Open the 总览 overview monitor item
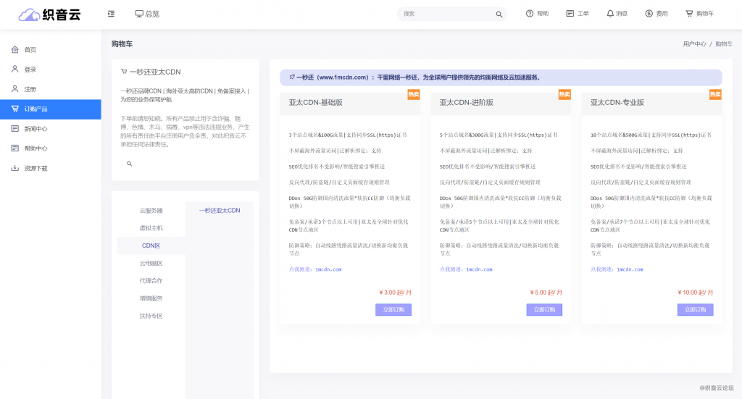 pyautogui.click(x=147, y=14)
